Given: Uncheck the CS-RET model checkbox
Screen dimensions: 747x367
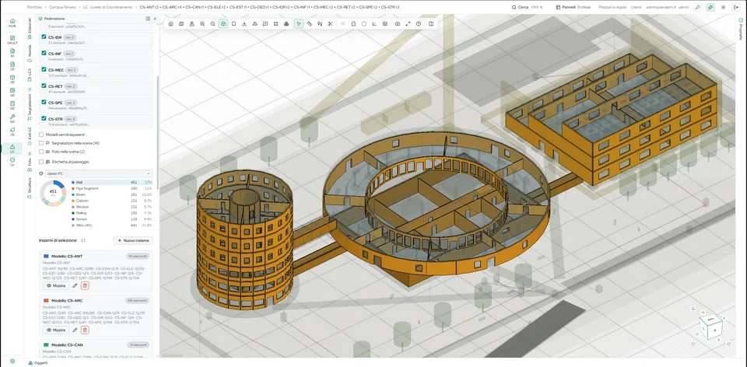Looking at the screenshot, I should coord(44,86).
